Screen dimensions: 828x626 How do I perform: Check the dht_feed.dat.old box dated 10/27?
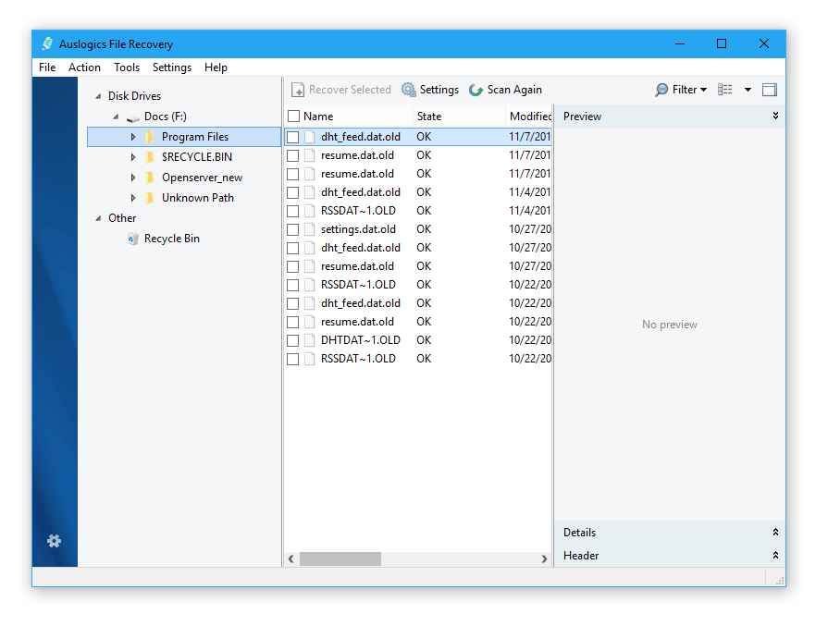tap(293, 248)
